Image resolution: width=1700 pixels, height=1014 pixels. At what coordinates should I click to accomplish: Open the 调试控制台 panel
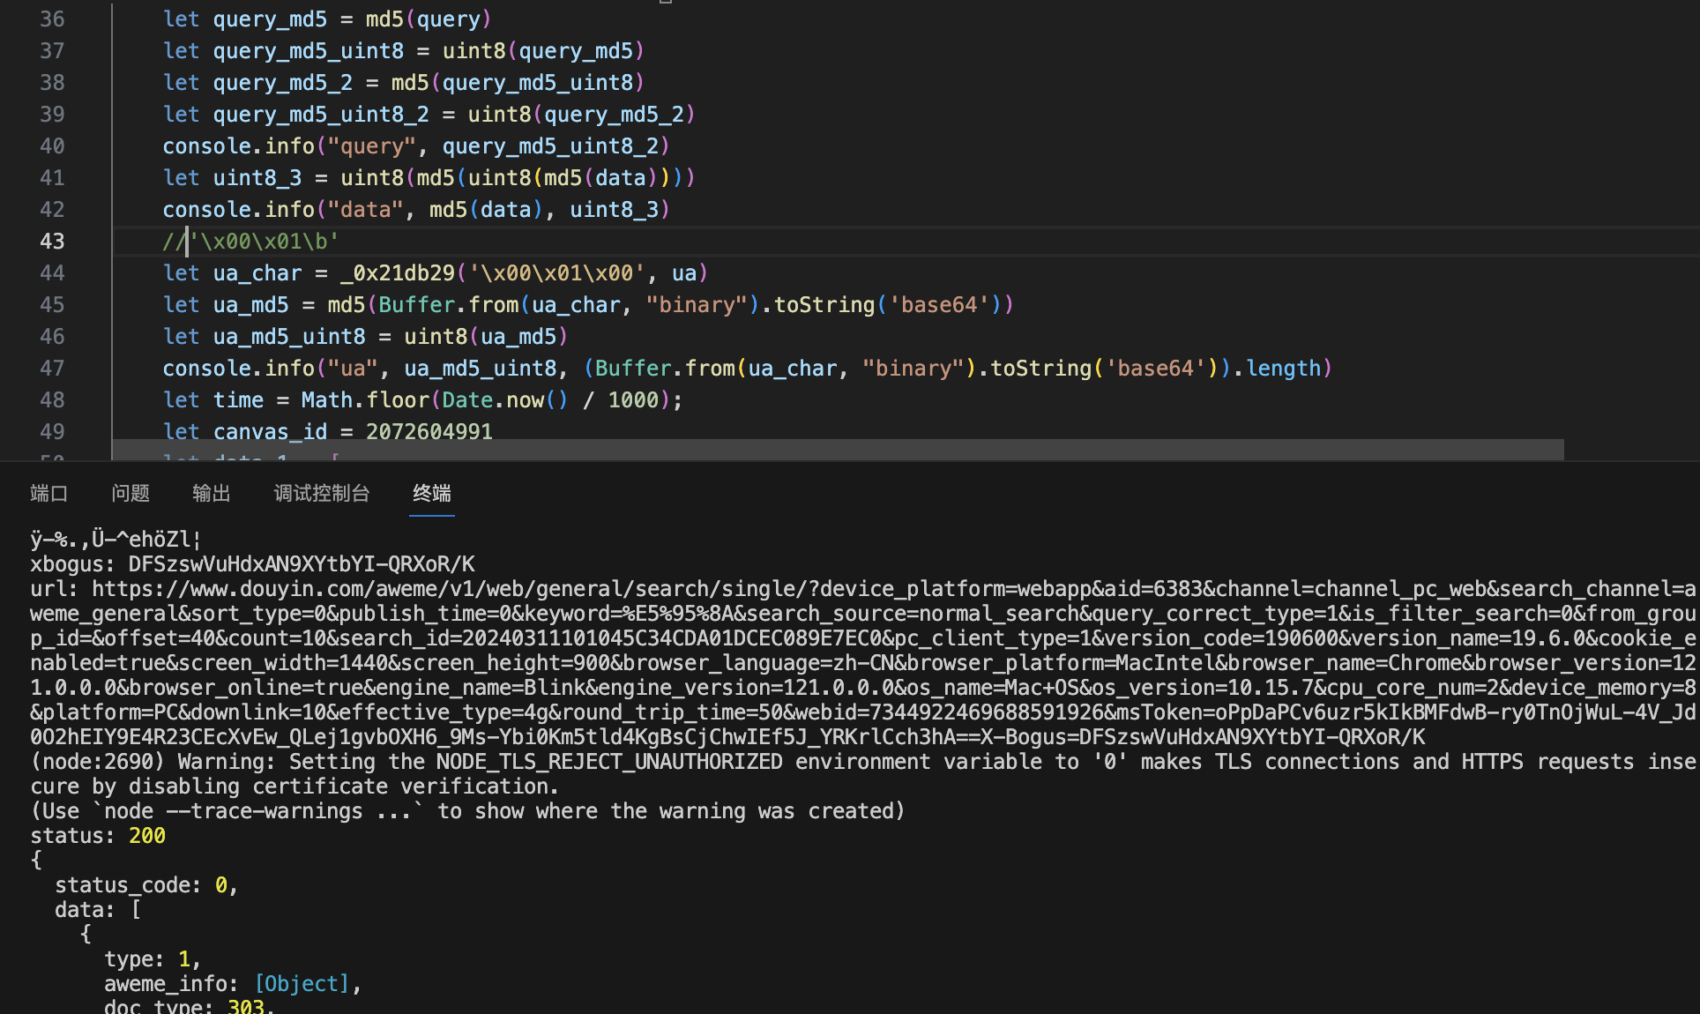tap(322, 494)
